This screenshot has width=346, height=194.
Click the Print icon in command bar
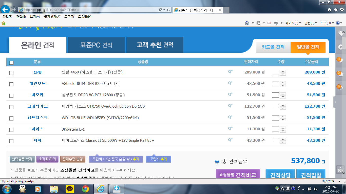point(276,23)
